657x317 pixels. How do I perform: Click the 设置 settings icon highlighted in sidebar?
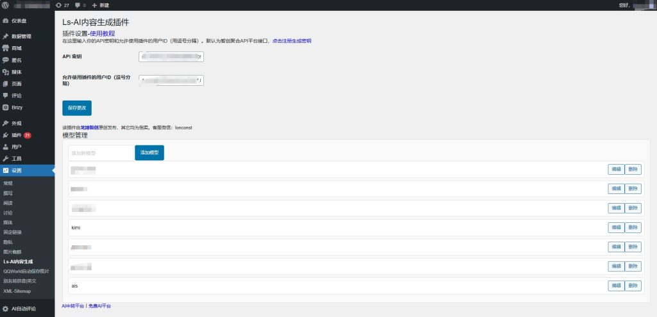5,170
